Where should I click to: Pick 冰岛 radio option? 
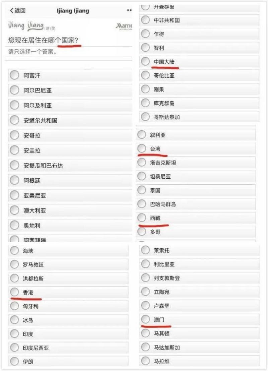coord(14,320)
